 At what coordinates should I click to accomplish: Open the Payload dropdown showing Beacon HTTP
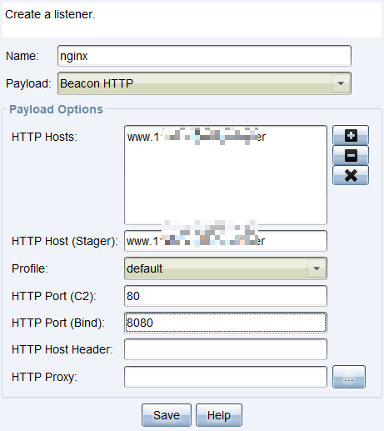[204, 83]
